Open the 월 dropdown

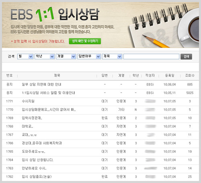tap(25, 56)
